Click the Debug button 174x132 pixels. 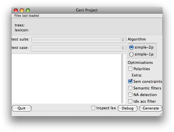(128, 108)
